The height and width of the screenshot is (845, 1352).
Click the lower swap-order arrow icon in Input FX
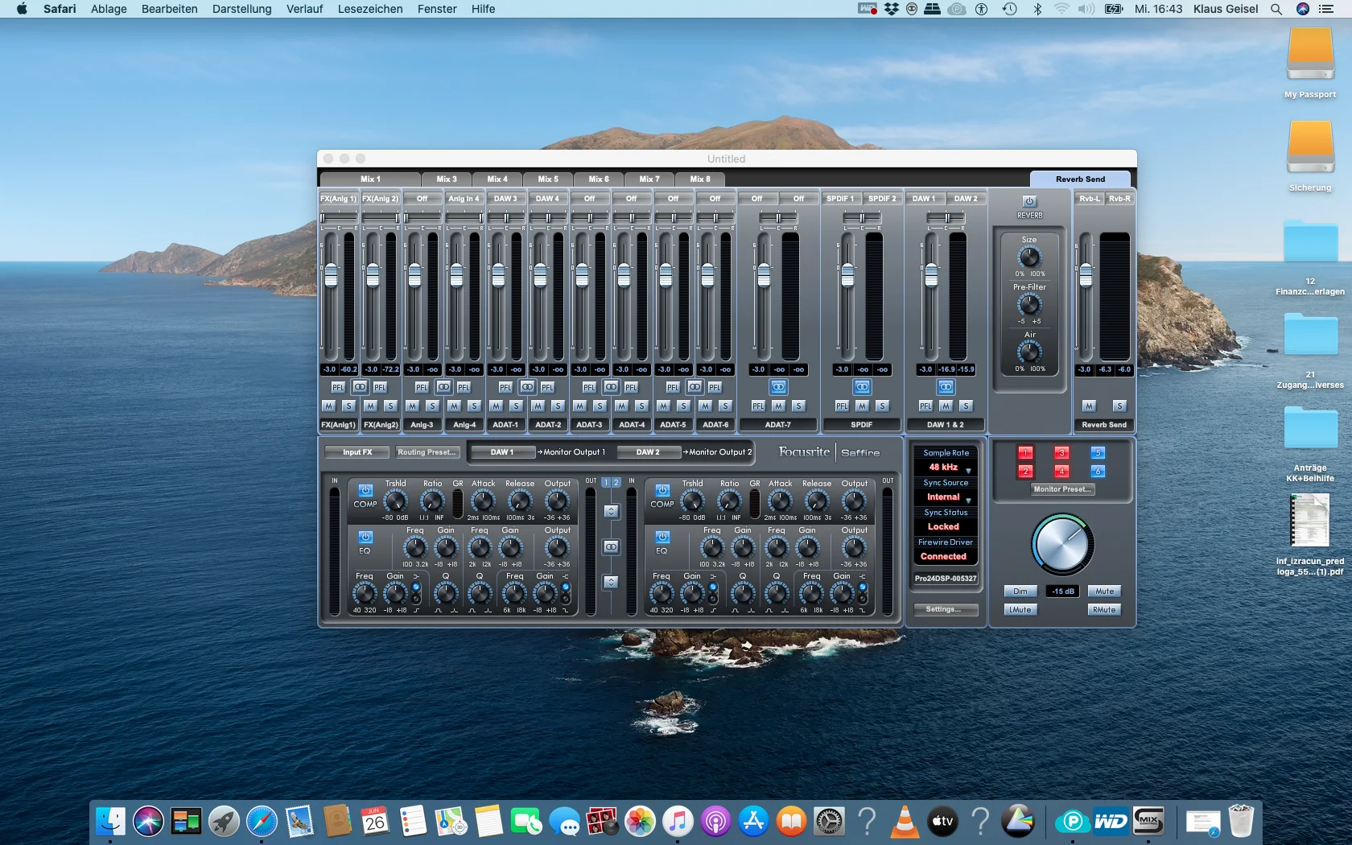[612, 582]
